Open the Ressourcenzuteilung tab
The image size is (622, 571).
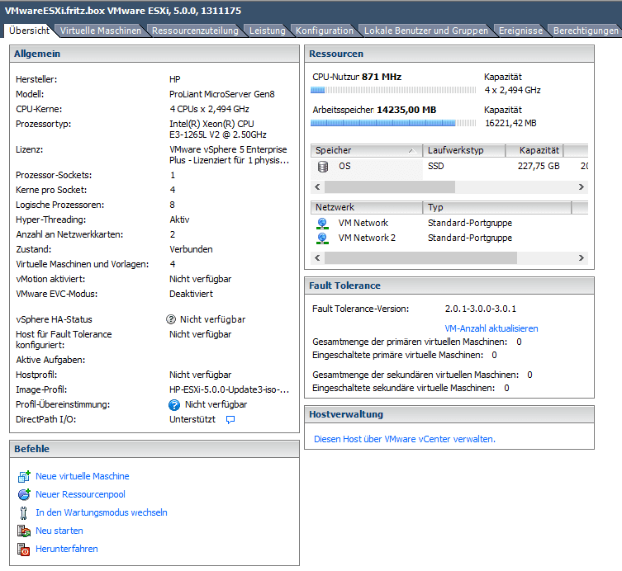pos(195,31)
